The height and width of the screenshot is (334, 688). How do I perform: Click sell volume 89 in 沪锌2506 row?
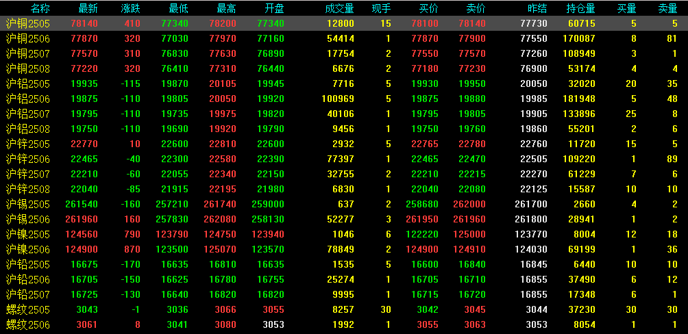click(672, 159)
